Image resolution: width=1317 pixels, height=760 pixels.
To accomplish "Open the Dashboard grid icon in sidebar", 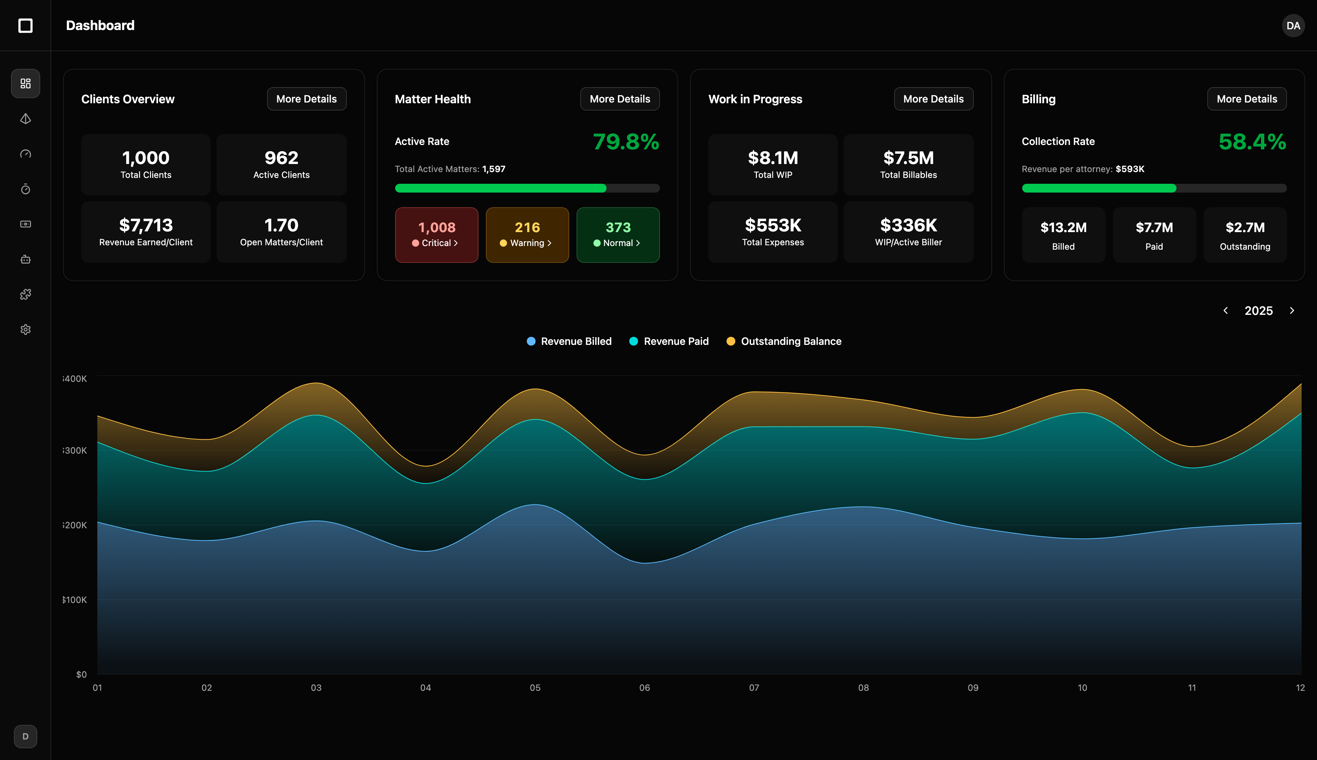I will click(25, 83).
